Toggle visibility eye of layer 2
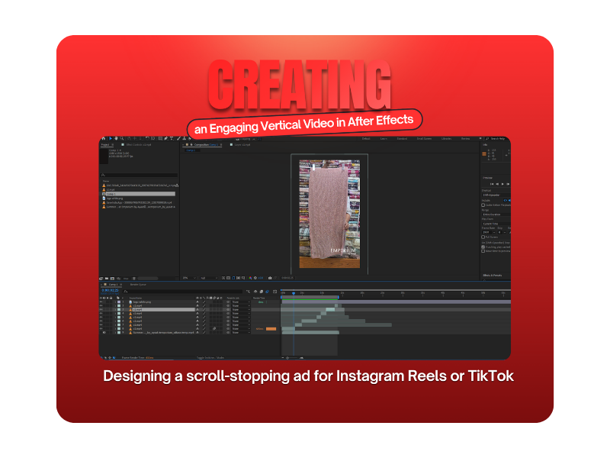The image size is (610, 458). pyautogui.click(x=101, y=306)
